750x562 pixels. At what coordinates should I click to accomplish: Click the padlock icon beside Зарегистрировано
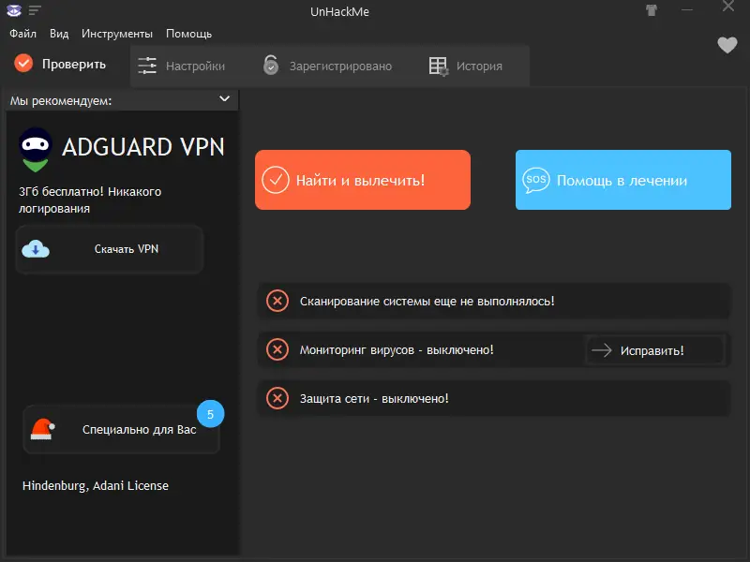click(271, 65)
